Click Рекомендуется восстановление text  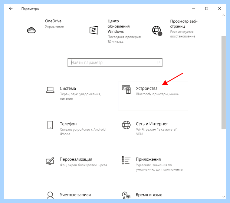point(183,34)
